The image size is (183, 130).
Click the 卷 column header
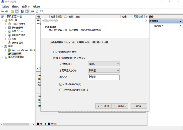tap(43, 17)
